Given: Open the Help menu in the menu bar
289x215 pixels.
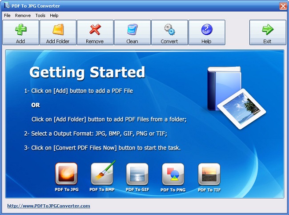Looking at the screenshot, I should click(x=54, y=16).
